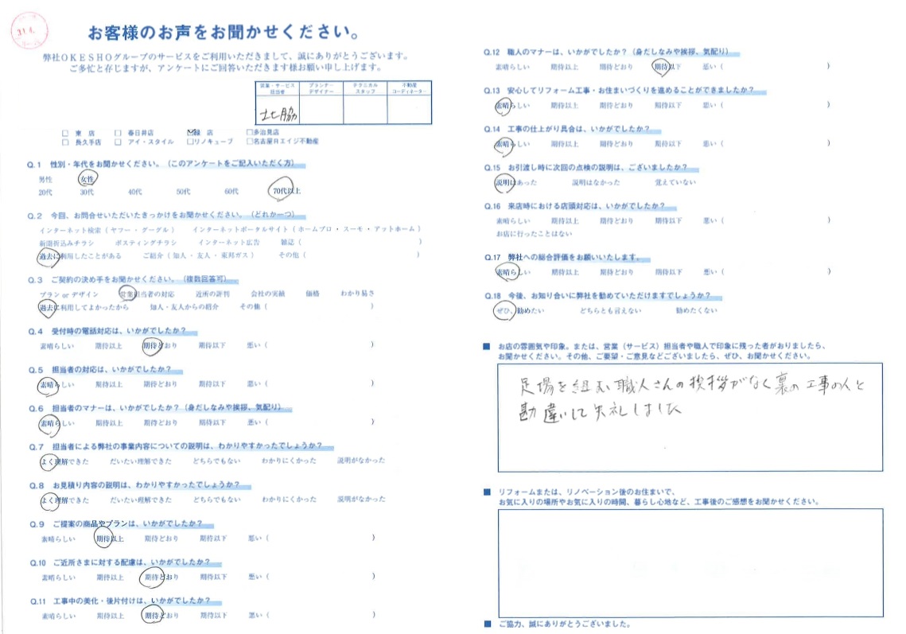The image size is (906, 634).
Task: Tick the 多治見店 checkbox
Action: click(x=251, y=132)
